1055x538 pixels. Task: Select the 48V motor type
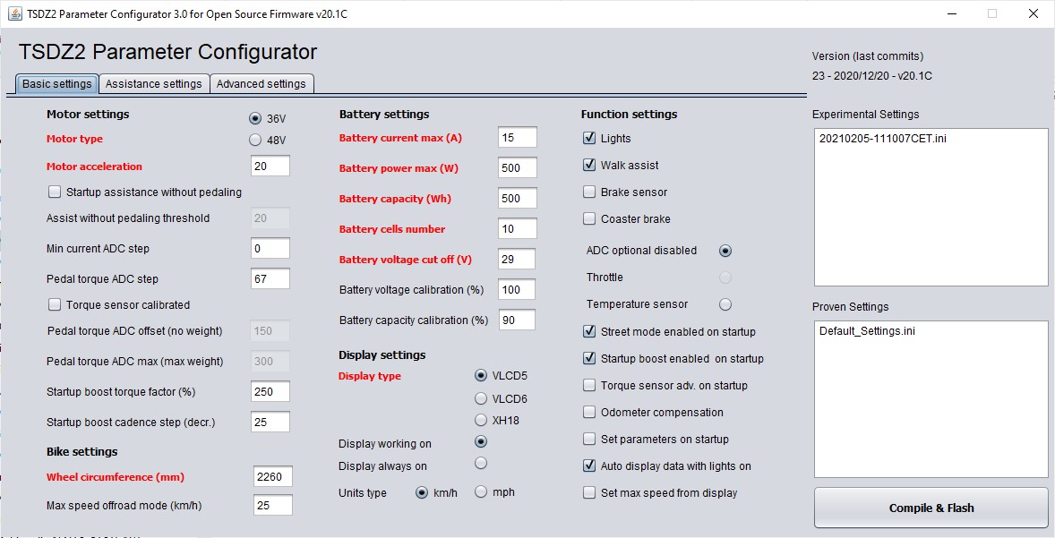click(253, 139)
